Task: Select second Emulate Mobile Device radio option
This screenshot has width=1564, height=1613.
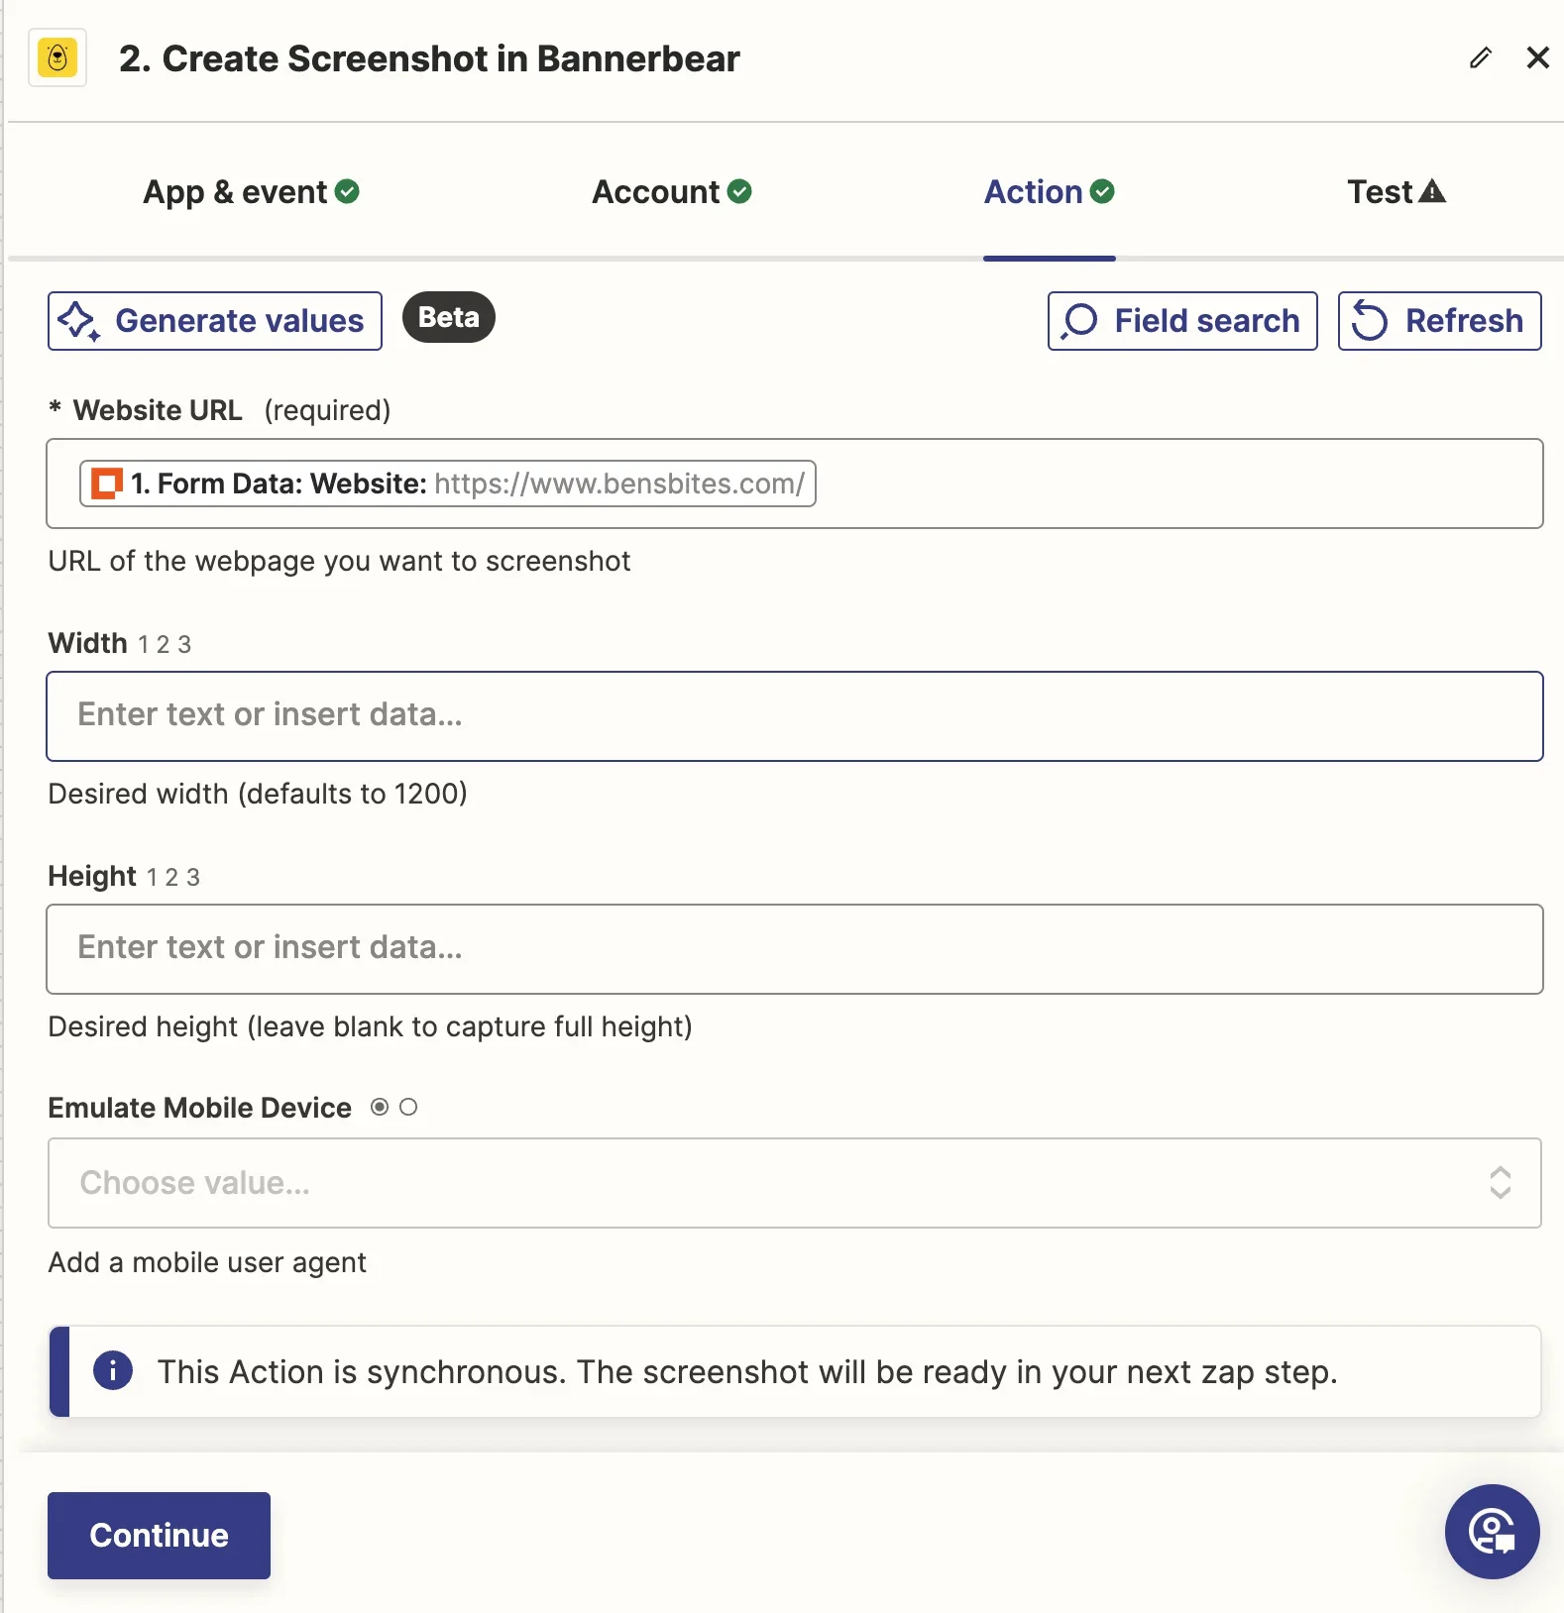Action: 408,1107
